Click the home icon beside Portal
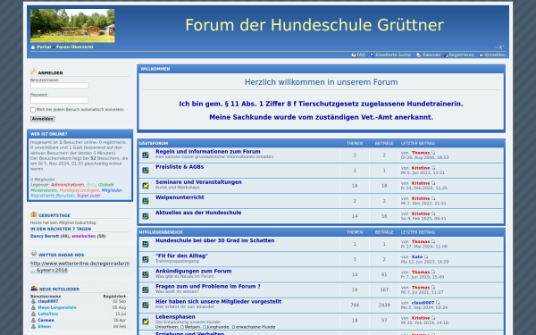The image size is (536, 335). pos(33,47)
